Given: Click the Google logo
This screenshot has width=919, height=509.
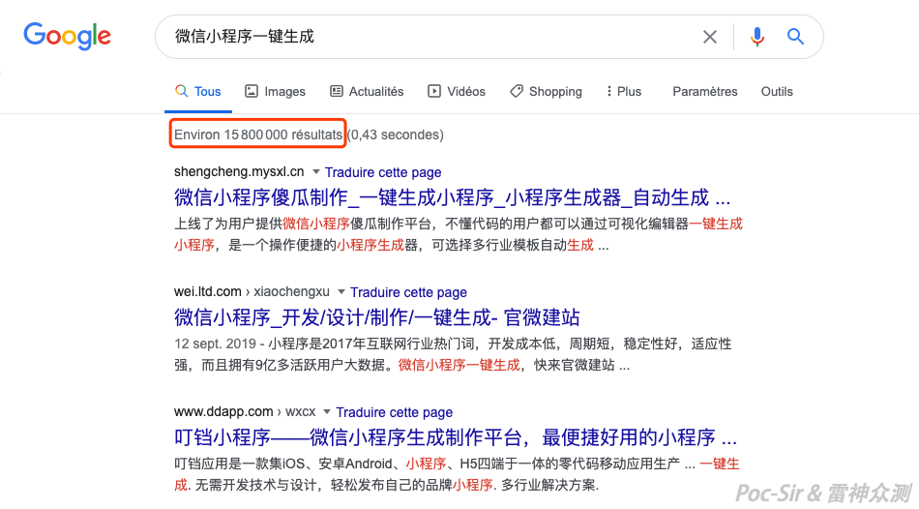Looking at the screenshot, I should coord(68,37).
